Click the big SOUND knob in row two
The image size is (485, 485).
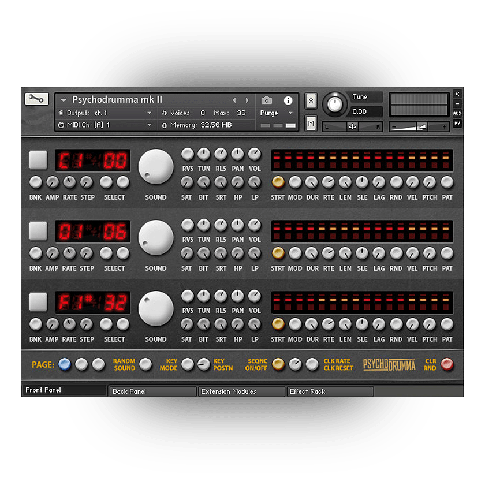pos(156,237)
